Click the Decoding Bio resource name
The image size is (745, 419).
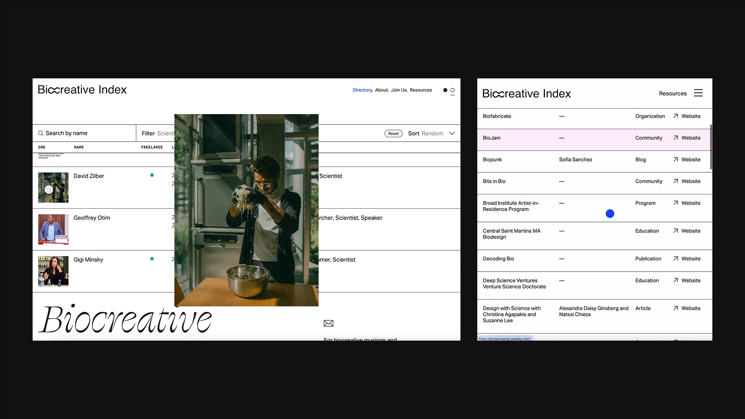[498, 258]
